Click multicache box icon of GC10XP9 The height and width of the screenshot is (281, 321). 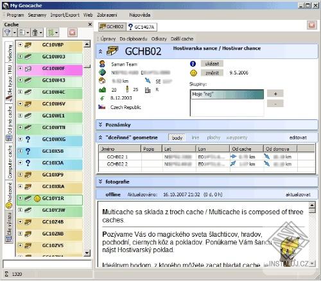pos(28,175)
